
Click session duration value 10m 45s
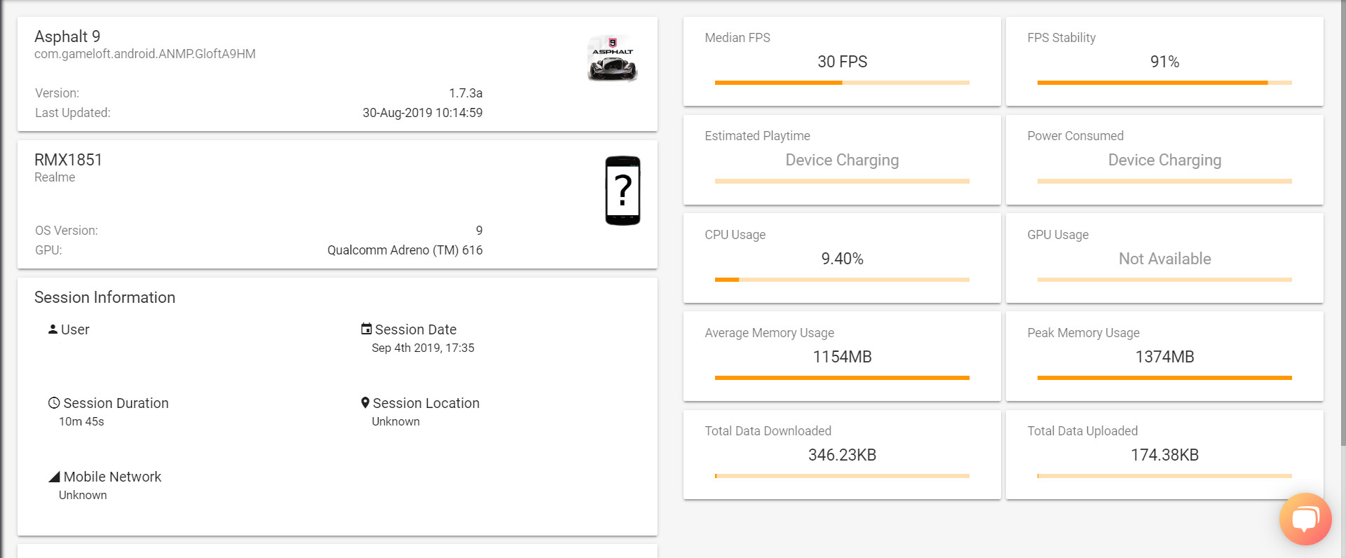81,421
